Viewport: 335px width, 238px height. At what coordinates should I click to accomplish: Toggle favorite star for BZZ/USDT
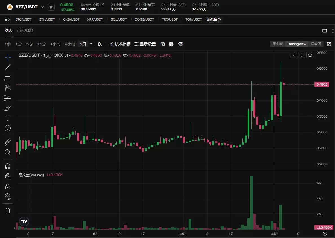(x=51, y=7)
